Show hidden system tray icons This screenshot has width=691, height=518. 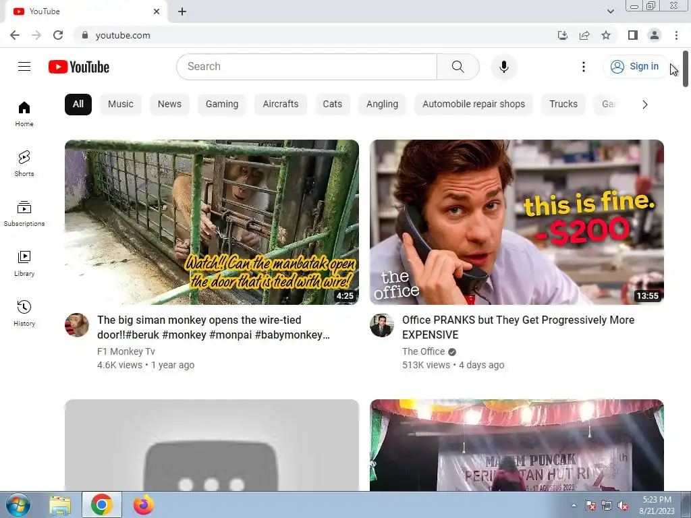[x=574, y=506]
